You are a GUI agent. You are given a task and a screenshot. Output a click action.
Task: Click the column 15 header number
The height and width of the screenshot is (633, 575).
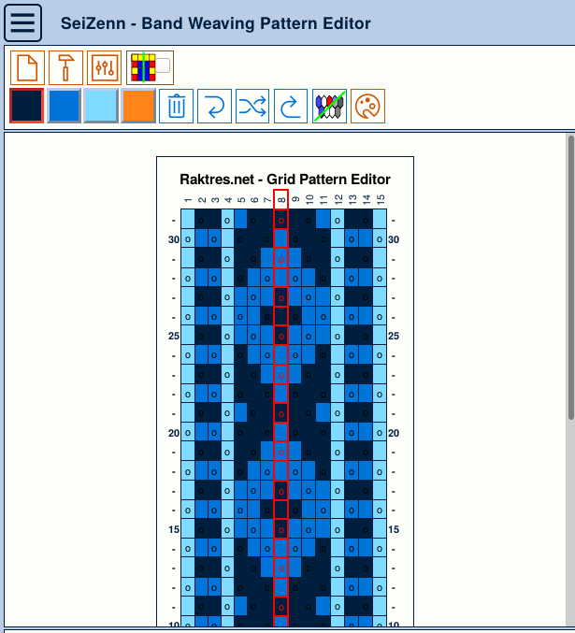[380, 199]
